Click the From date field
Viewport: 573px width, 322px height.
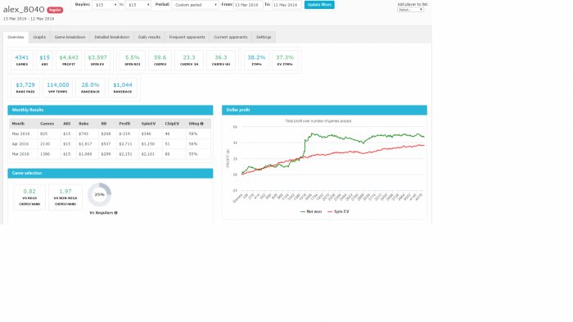point(247,5)
